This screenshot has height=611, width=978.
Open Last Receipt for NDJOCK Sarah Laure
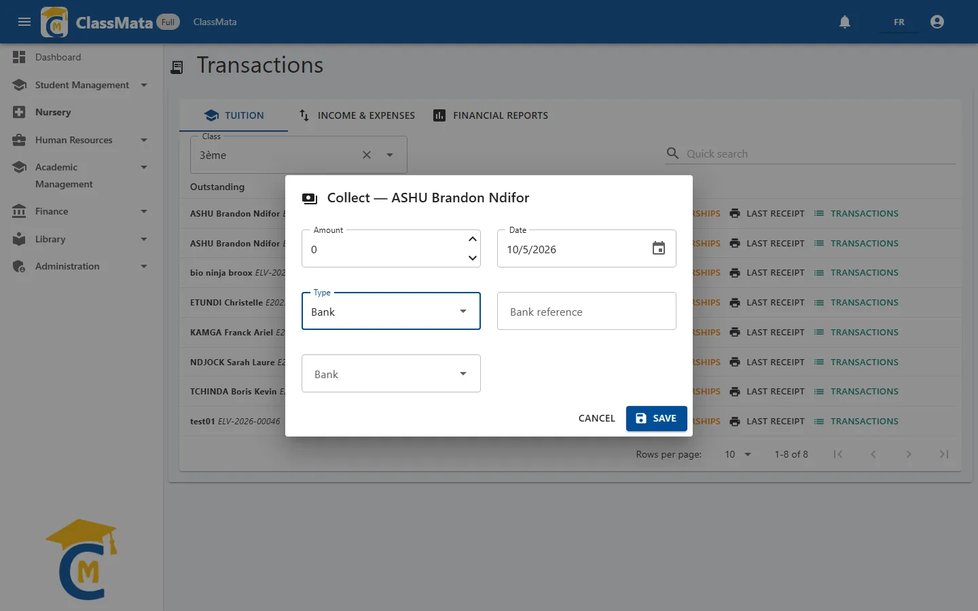(767, 363)
